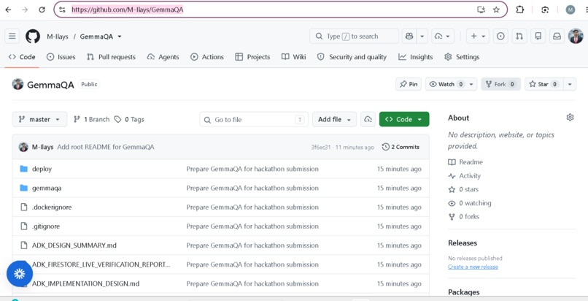Open the 0 Tags link
Image resolution: width=588 pixels, height=301 pixels.
click(x=129, y=119)
